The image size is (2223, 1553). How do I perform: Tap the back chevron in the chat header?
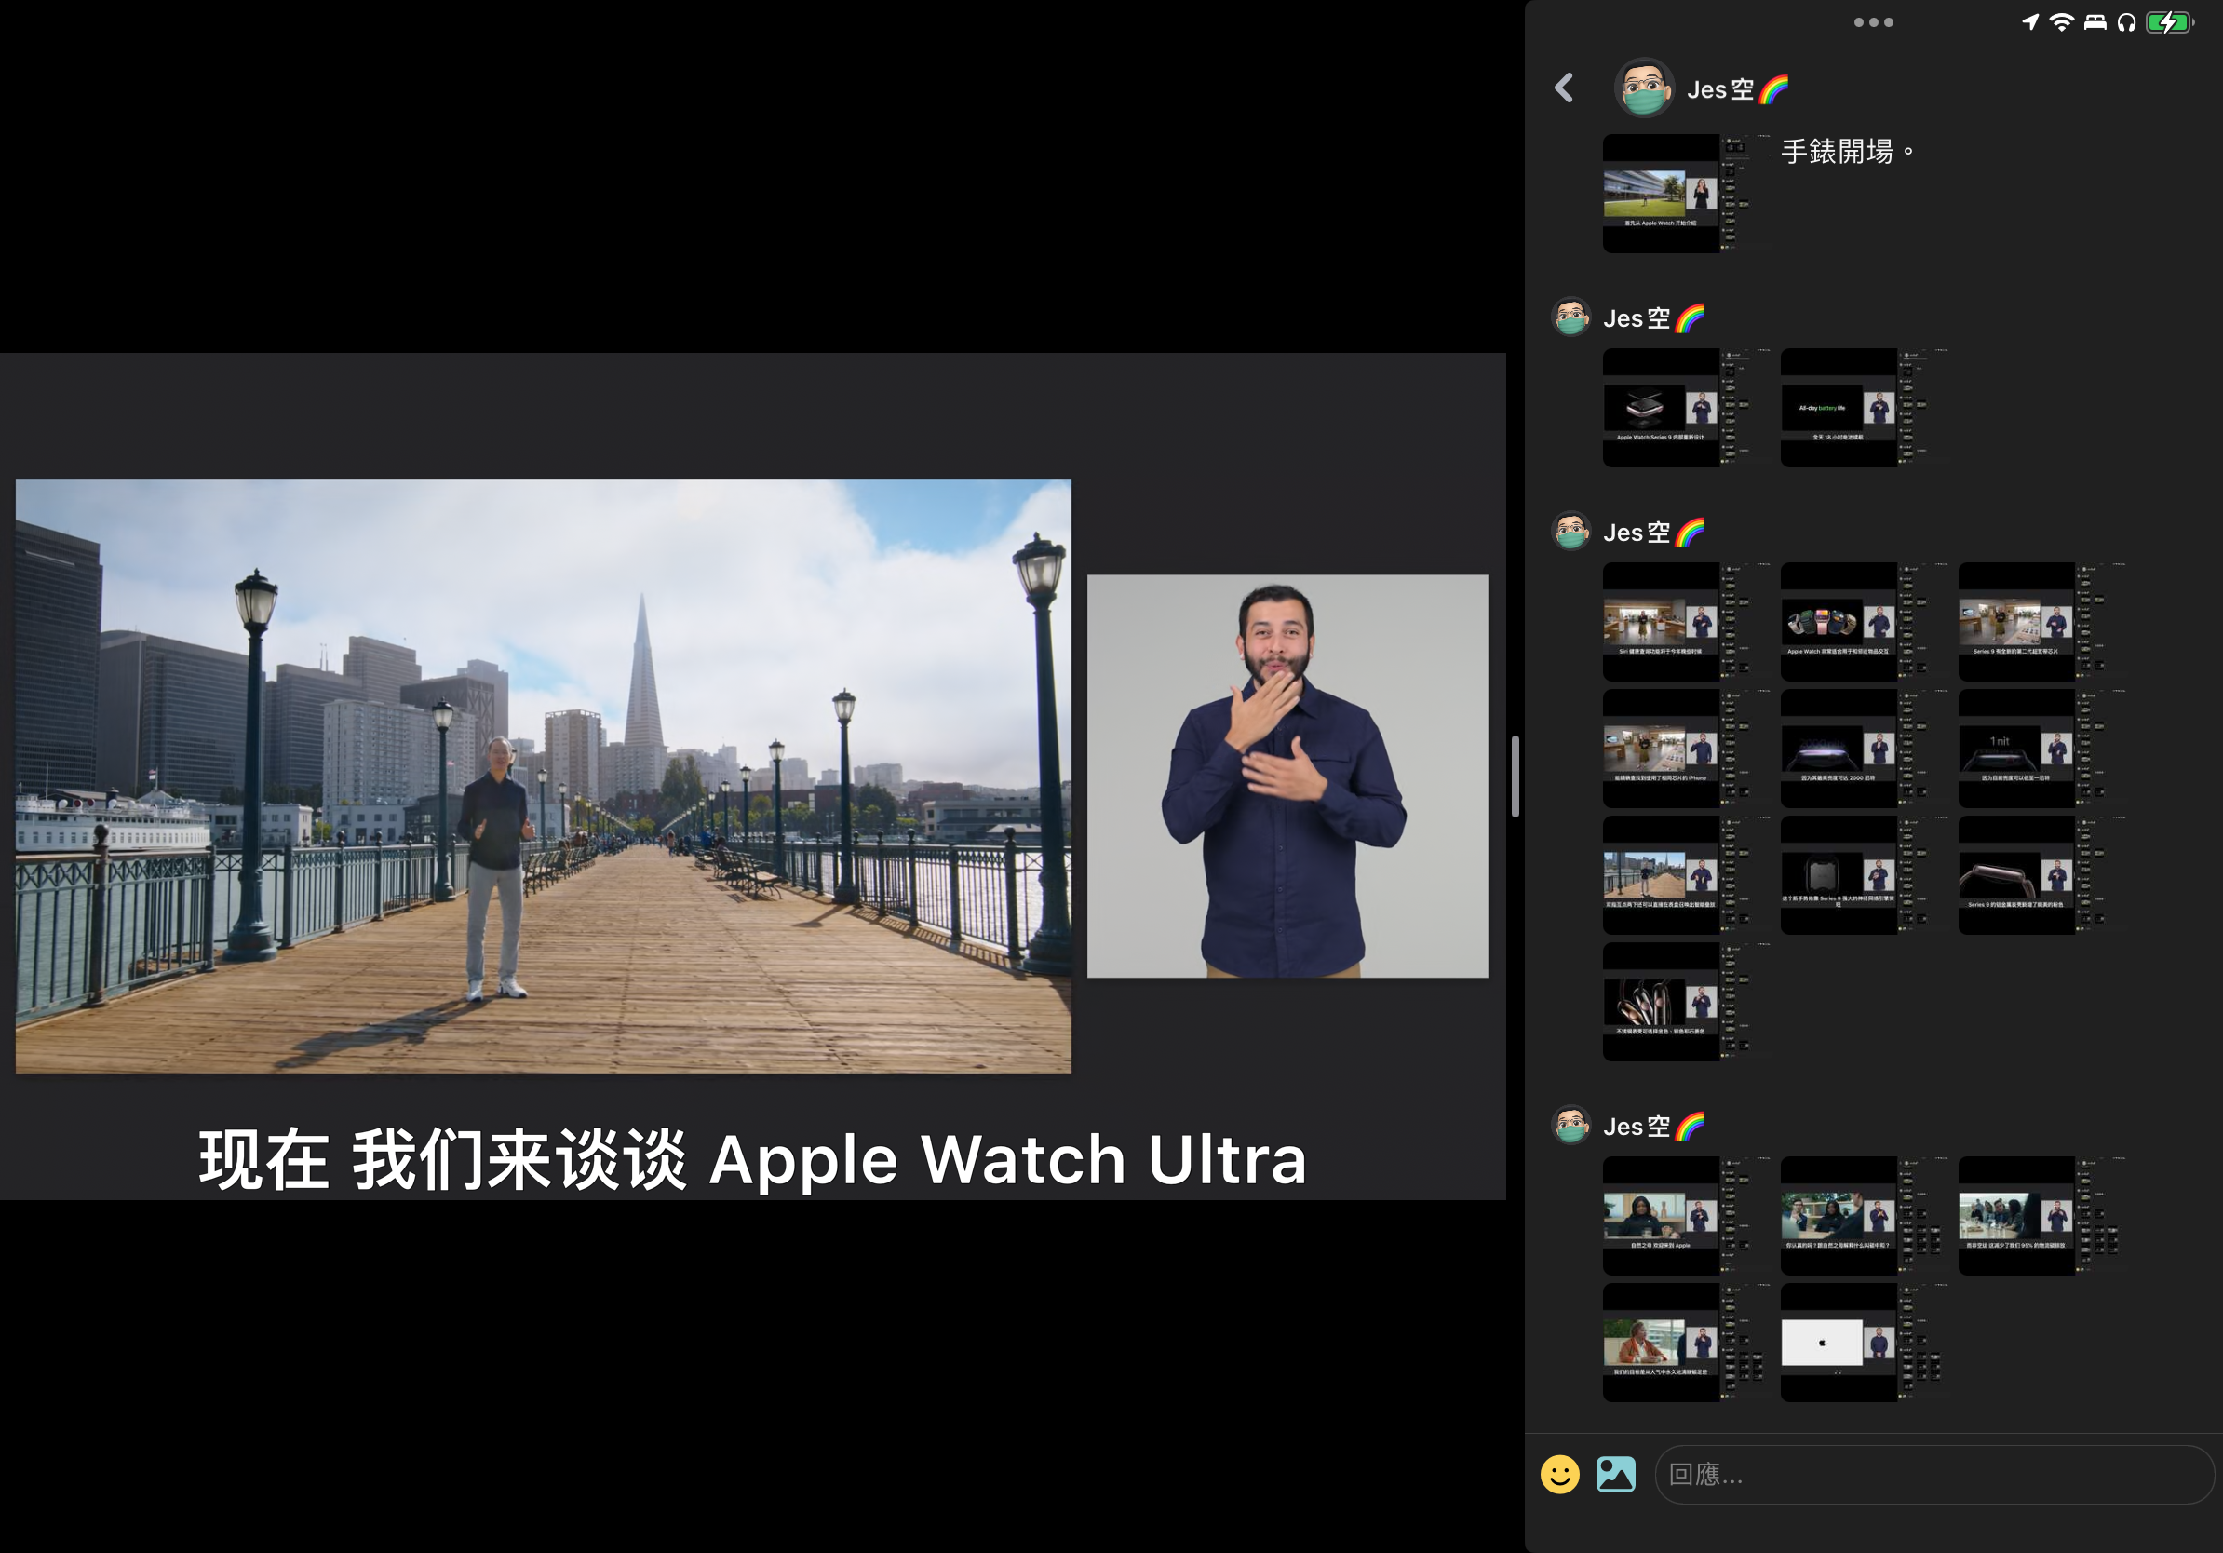pyautogui.click(x=1564, y=88)
